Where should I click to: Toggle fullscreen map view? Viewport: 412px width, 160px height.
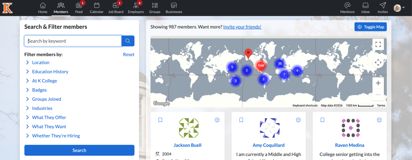(x=378, y=44)
